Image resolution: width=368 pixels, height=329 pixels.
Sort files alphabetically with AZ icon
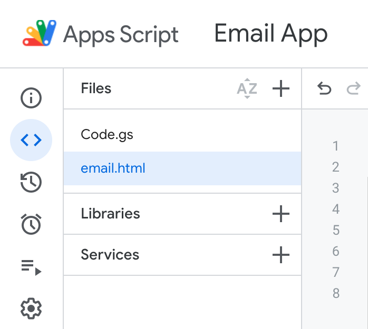[x=247, y=88]
